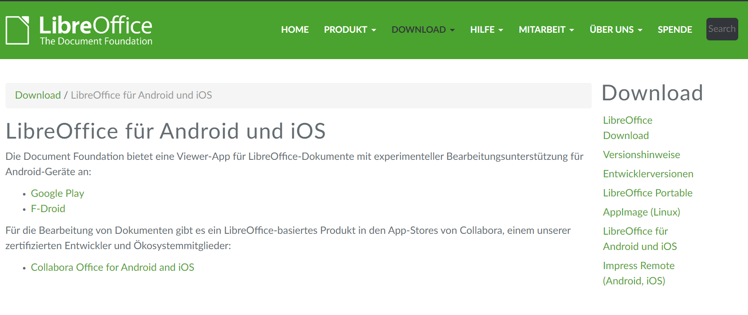Viewport: 748px width, 315px height.
Task: Expand the PRODUKT dropdown menu
Action: click(350, 30)
